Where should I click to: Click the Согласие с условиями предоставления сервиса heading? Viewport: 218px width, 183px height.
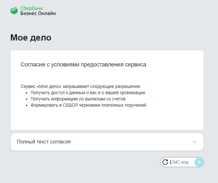point(83,65)
